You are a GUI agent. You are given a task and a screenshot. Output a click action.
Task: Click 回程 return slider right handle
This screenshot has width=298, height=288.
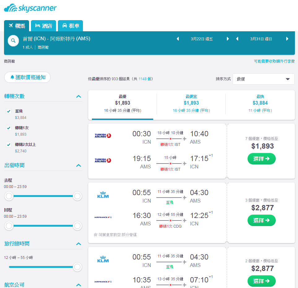coord(77,226)
